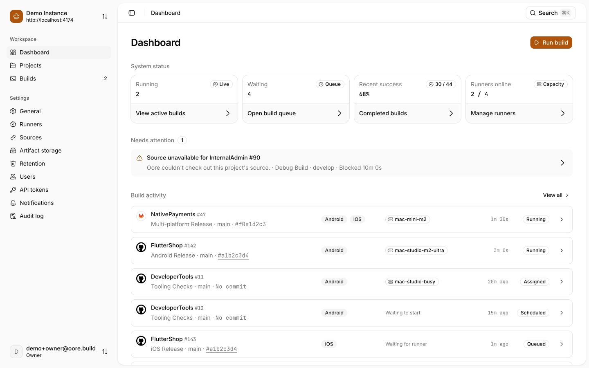Open the Search box
Image resolution: width=589 pixels, height=368 pixels.
551,13
